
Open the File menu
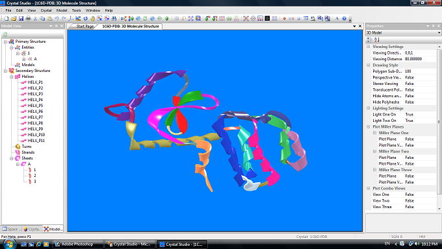(8, 10)
